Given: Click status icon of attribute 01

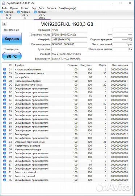Looking at the screenshot, I should (x=5, y=69).
